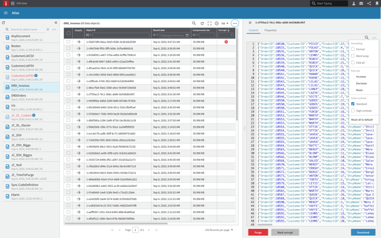Open the KB size unit dropdown
The width and height of the screenshot is (381, 238).
coord(225,24)
